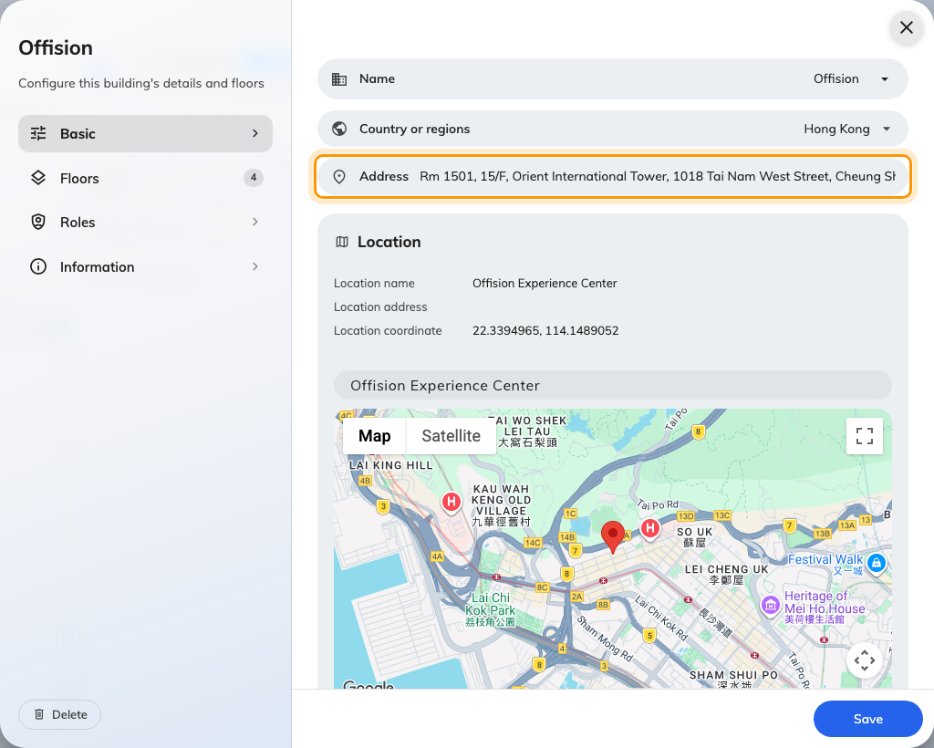Open the Name dropdown arrow
Screen dimensions: 934x748
pyautogui.click(x=885, y=79)
